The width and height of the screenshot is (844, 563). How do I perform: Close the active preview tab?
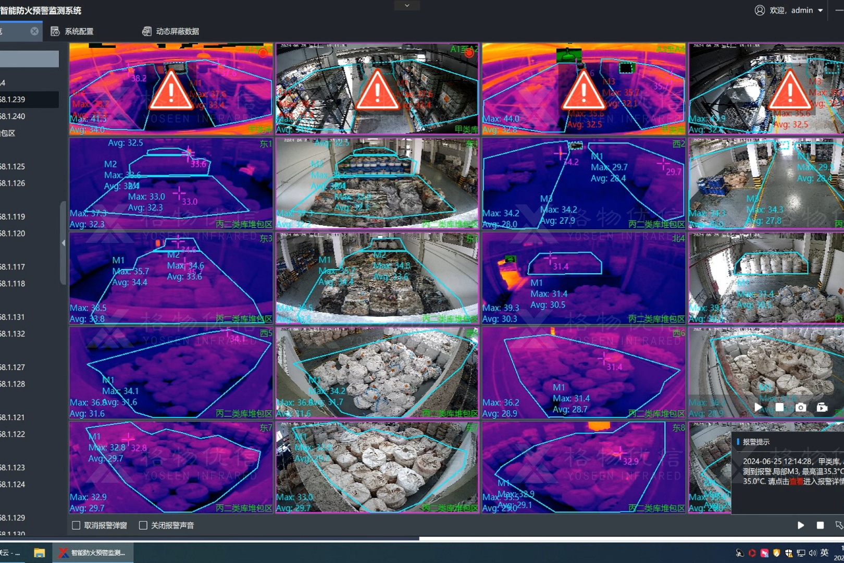click(34, 31)
